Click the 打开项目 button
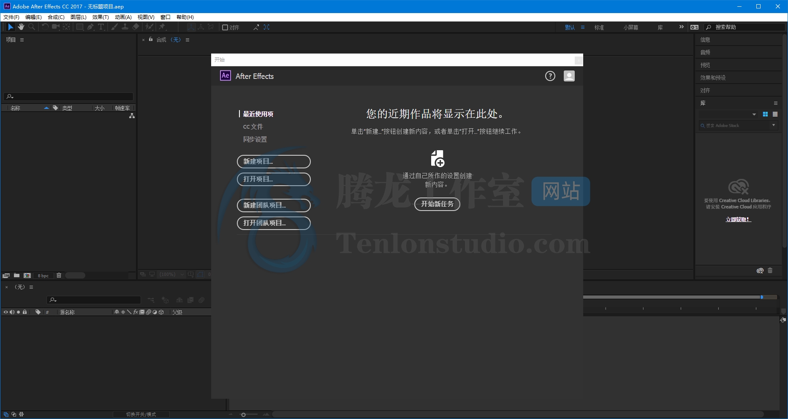The image size is (788, 419). (x=274, y=179)
